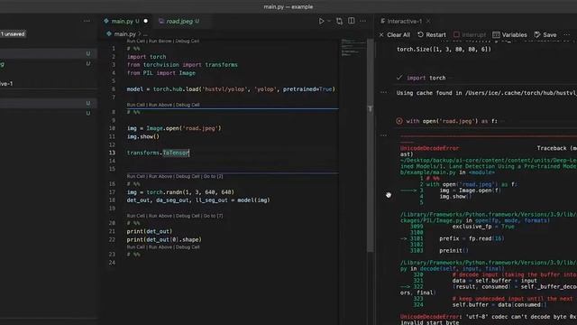
Task: Close the Interactive-1 tab
Action: [x=428, y=22]
